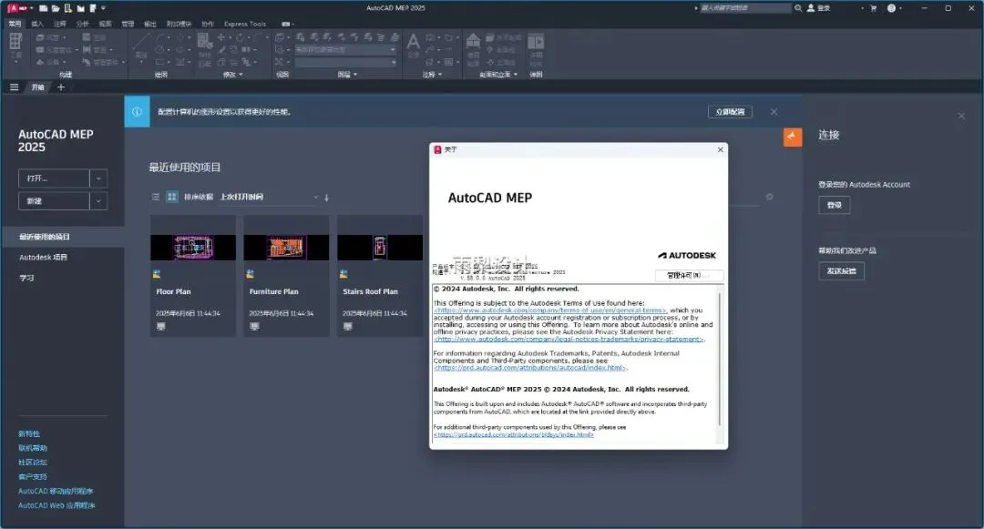Open the AutoCAD Web app link

point(56,505)
